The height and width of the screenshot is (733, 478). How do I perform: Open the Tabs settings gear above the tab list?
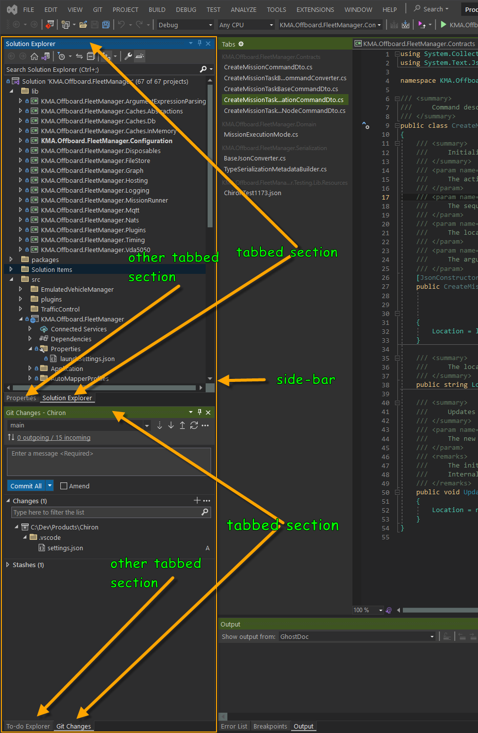(241, 44)
